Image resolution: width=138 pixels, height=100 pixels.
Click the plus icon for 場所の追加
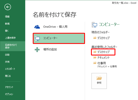tap(37, 50)
